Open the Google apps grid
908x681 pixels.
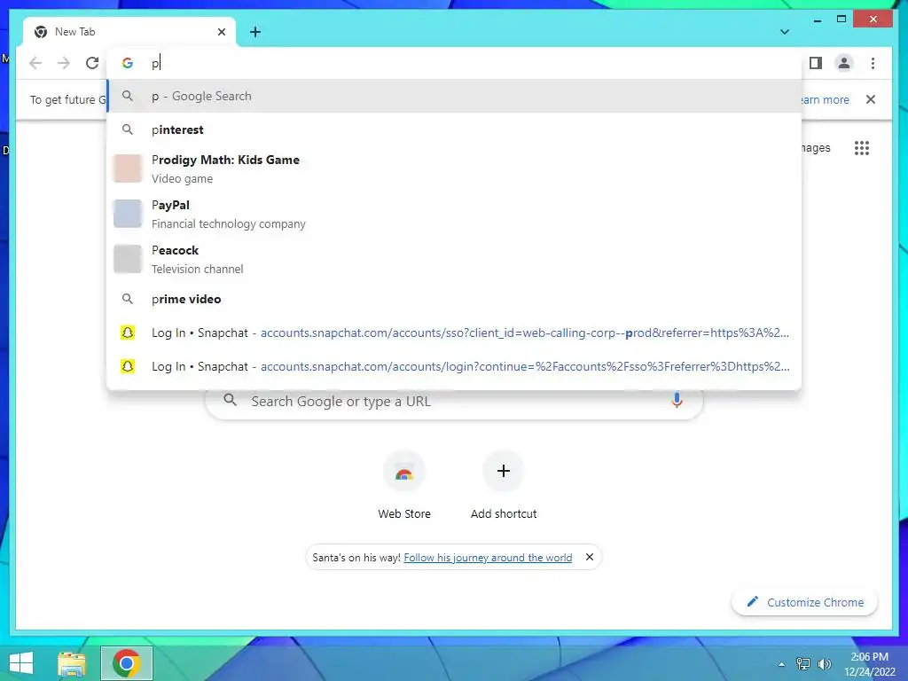coord(862,148)
